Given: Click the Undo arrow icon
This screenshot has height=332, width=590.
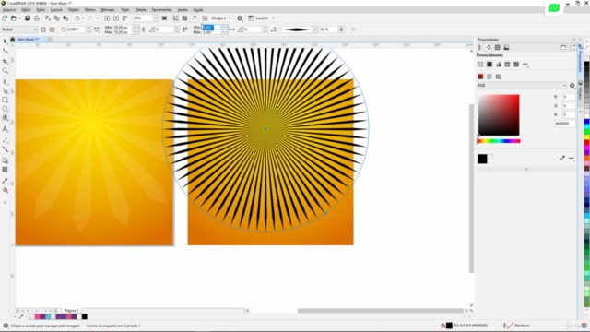Looking at the screenshot, I should point(77,18).
